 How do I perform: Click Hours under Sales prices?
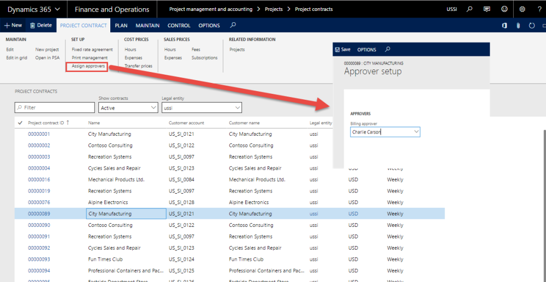click(x=170, y=50)
